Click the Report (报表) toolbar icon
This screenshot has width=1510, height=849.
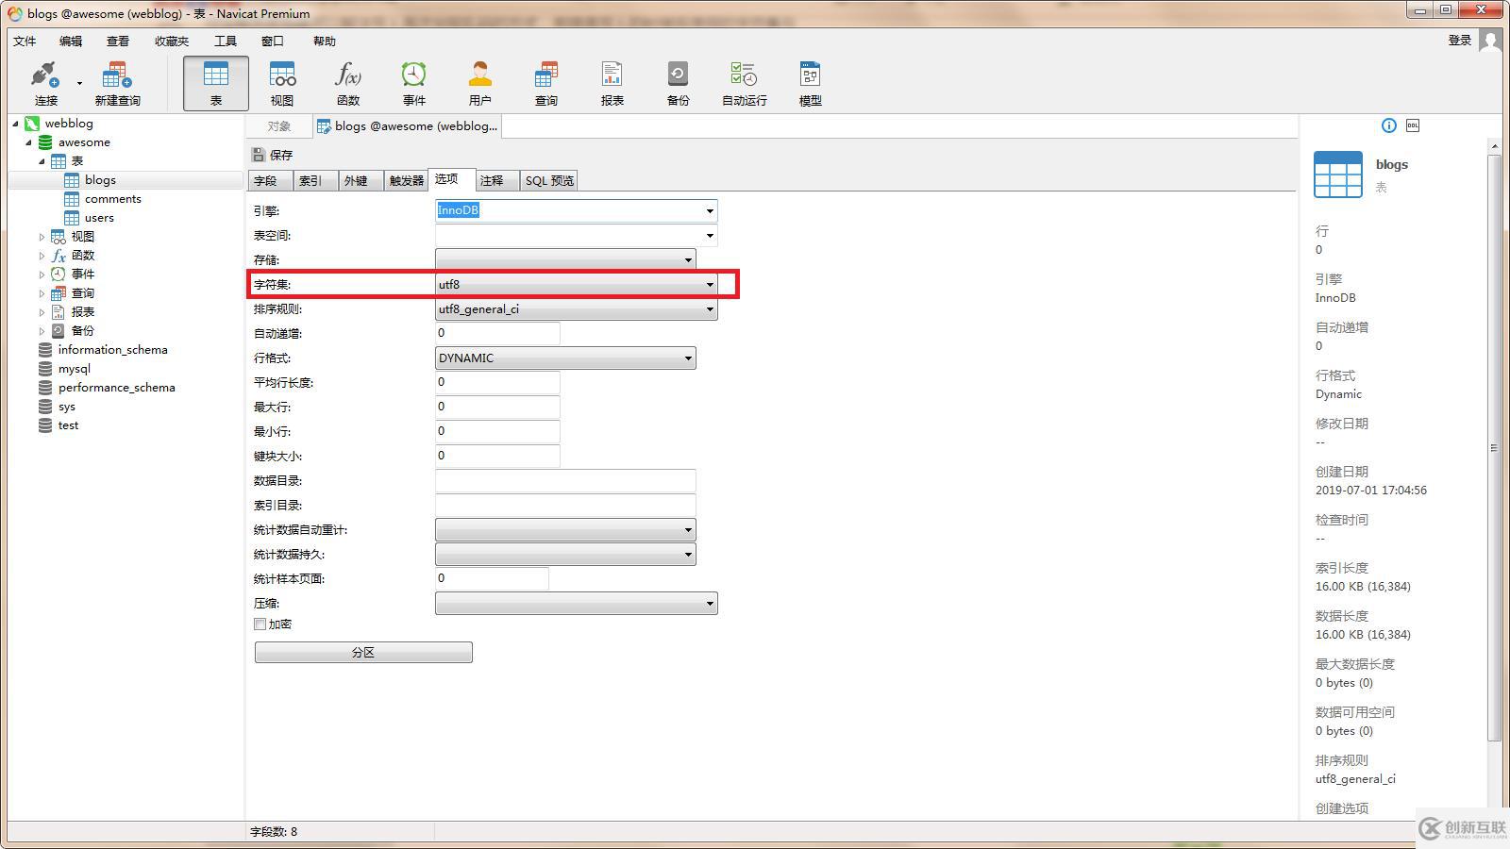click(612, 83)
